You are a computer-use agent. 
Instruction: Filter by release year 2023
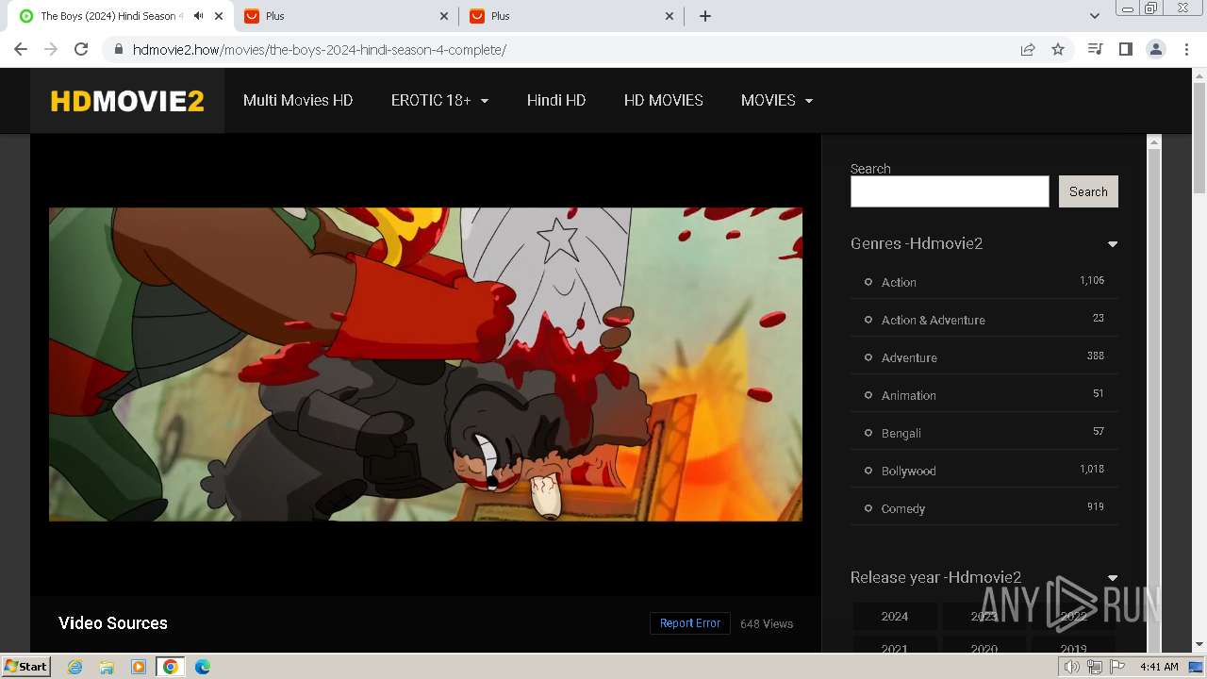(984, 616)
